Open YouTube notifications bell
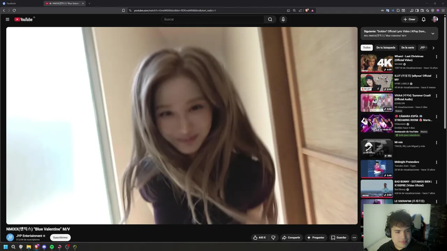Viewport: 447px width, 251px height. click(x=424, y=20)
